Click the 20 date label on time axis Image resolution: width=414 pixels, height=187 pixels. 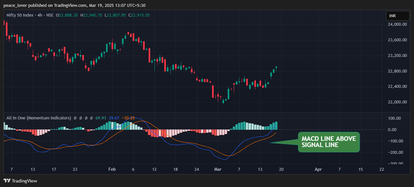click(x=281, y=169)
